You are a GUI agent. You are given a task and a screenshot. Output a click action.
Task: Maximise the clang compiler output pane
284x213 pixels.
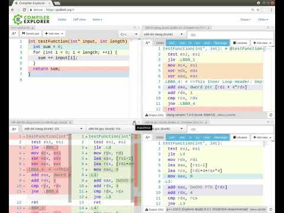(268, 28)
